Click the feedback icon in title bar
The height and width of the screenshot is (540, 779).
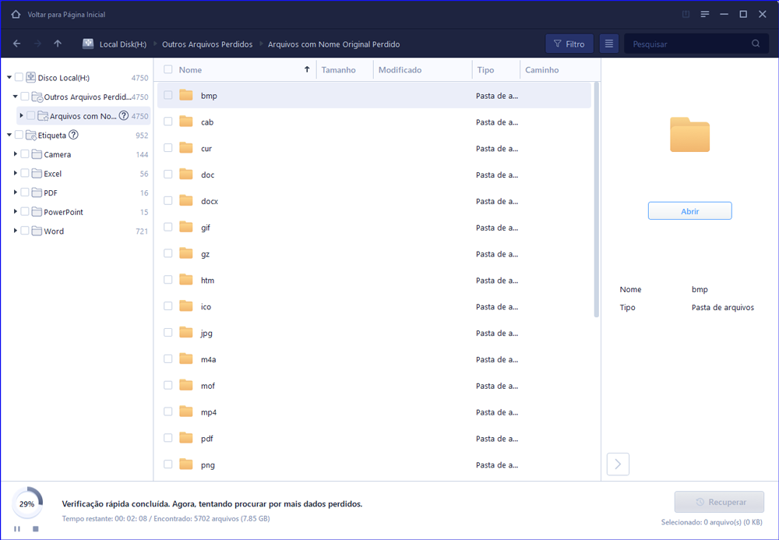[x=686, y=14]
